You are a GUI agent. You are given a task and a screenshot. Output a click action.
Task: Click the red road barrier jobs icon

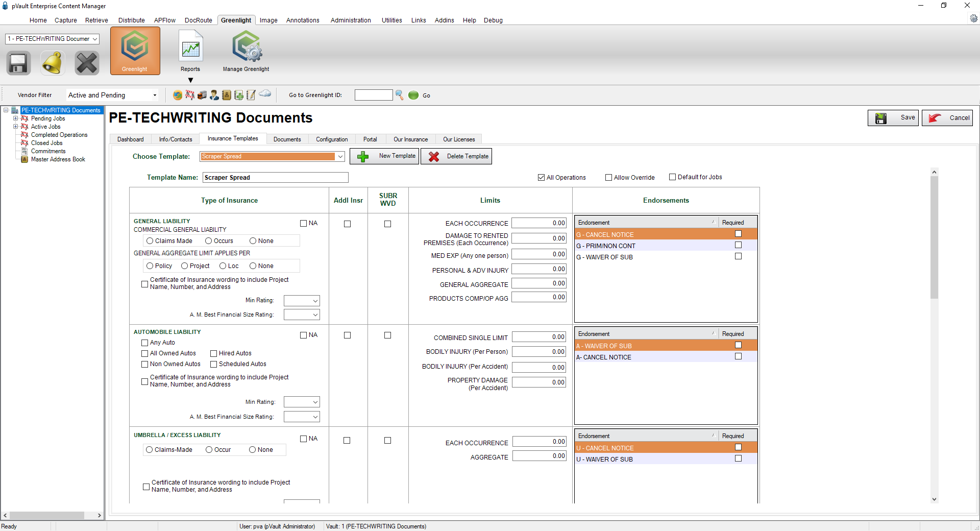point(190,95)
